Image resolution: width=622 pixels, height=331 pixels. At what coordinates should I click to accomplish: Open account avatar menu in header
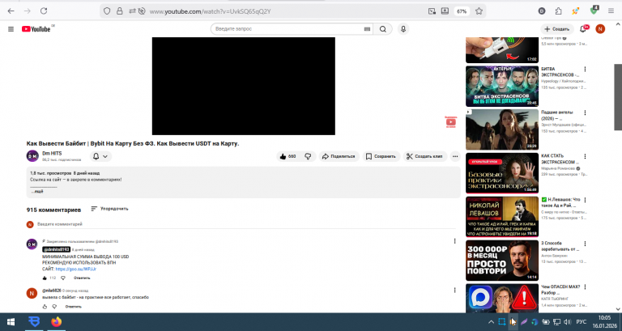600,29
